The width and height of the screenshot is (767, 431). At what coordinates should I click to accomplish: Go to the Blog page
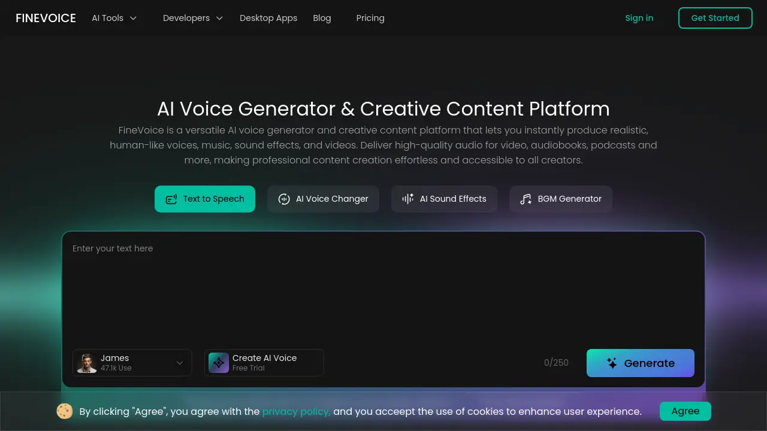322,18
